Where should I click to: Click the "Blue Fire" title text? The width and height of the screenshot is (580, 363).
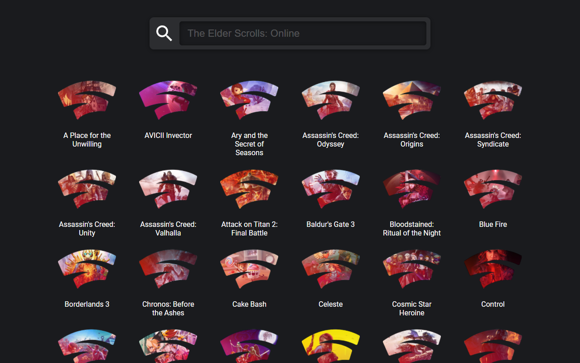[493, 224]
